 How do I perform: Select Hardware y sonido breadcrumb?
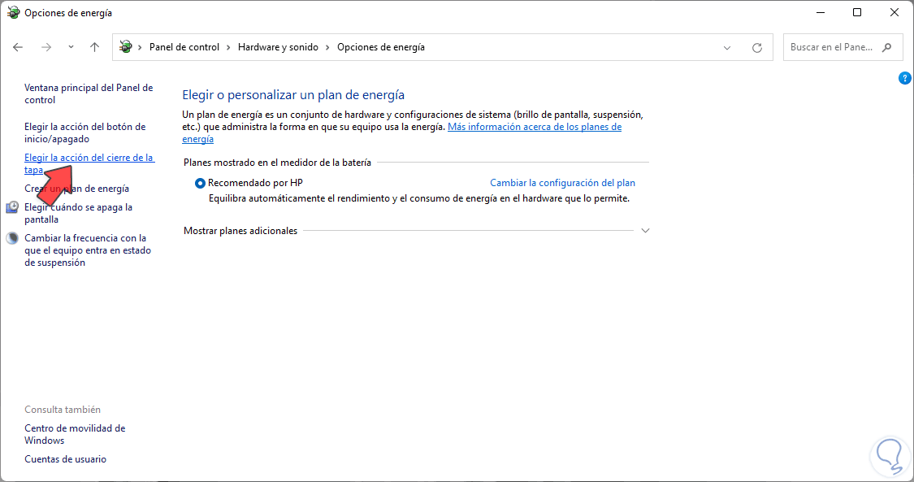[x=278, y=47]
